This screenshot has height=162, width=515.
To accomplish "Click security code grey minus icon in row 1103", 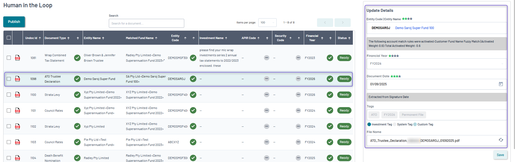I will coord(298,142).
